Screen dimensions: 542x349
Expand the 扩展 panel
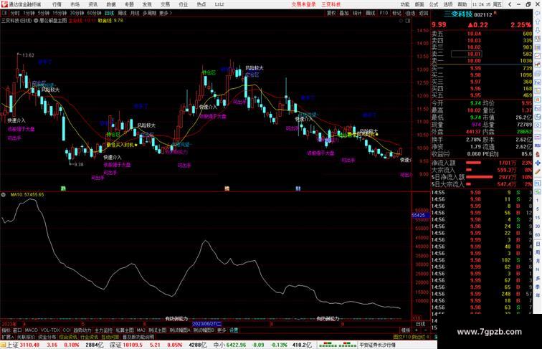tap(7, 337)
